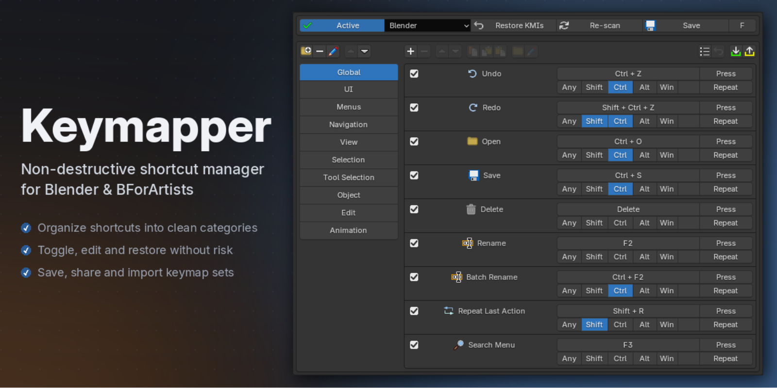Move shortcut down in the list
The width and height of the screenshot is (777, 388).
pos(456,51)
